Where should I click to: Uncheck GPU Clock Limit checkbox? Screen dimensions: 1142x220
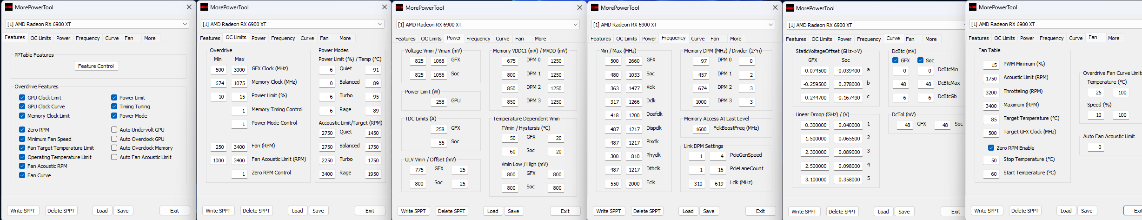point(22,98)
